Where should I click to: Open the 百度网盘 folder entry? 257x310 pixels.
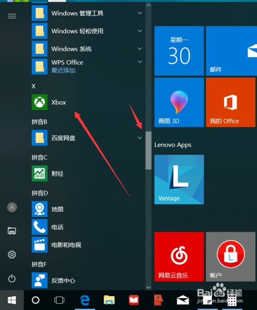click(87, 138)
